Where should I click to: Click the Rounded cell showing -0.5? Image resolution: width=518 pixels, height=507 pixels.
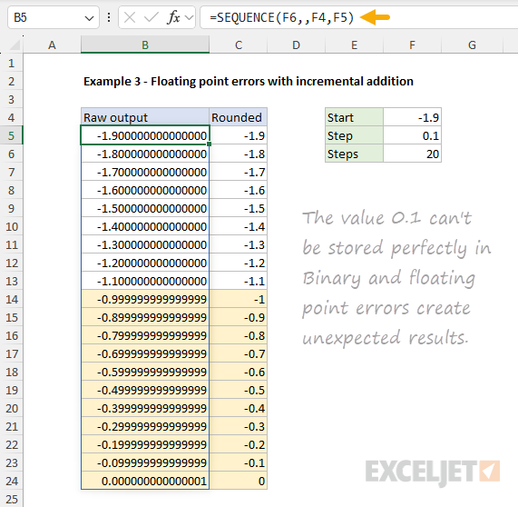point(239,390)
